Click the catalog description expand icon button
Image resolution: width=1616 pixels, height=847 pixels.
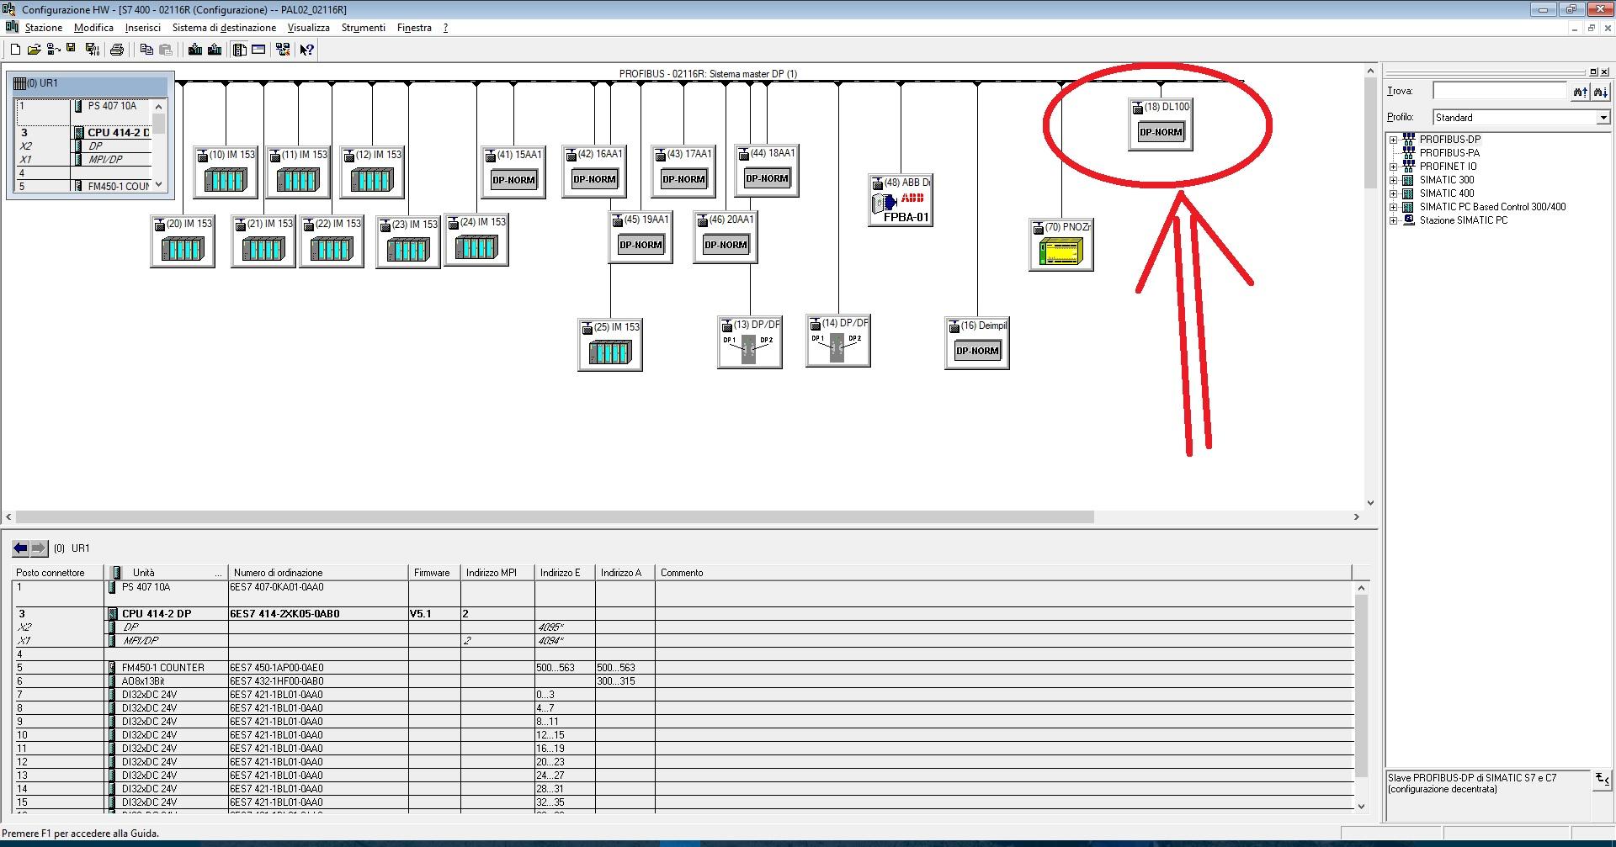1601,781
